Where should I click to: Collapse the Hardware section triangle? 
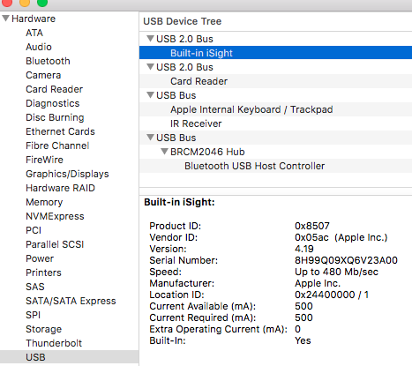pyautogui.click(x=5, y=19)
